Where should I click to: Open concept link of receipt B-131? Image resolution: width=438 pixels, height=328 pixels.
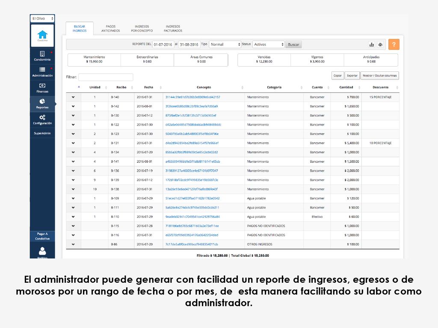[192, 143]
